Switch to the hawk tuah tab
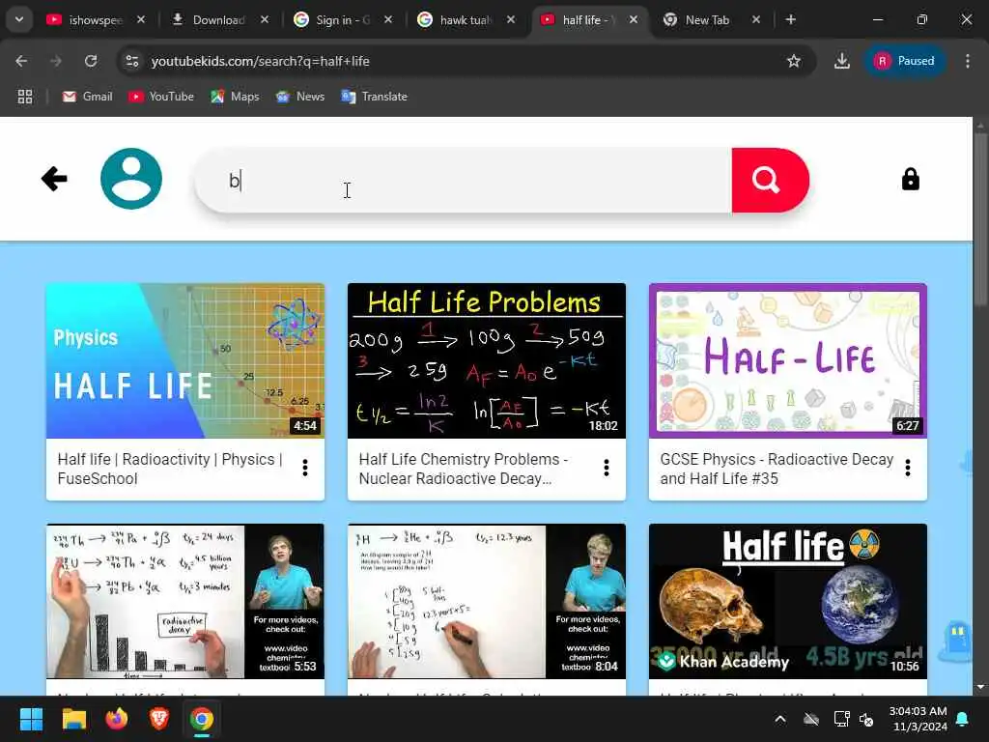The height and width of the screenshot is (742, 989). [x=458, y=20]
